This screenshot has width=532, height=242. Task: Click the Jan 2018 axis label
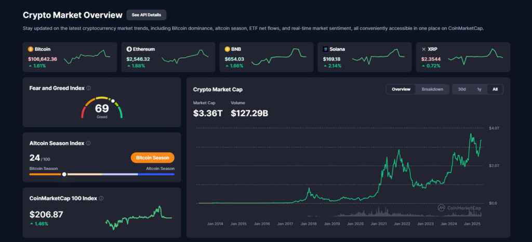(x=309, y=224)
